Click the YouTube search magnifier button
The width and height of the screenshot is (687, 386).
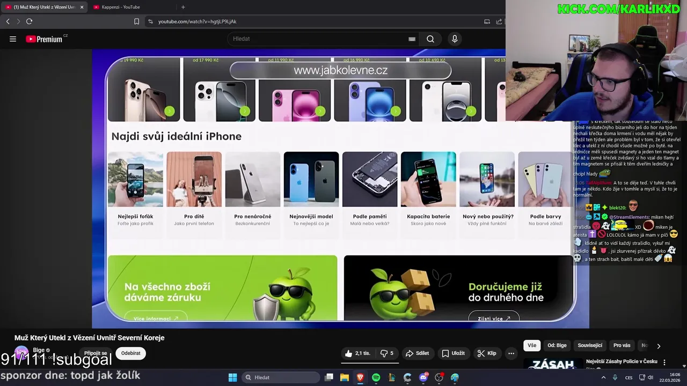pyautogui.click(x=430, y=39)
